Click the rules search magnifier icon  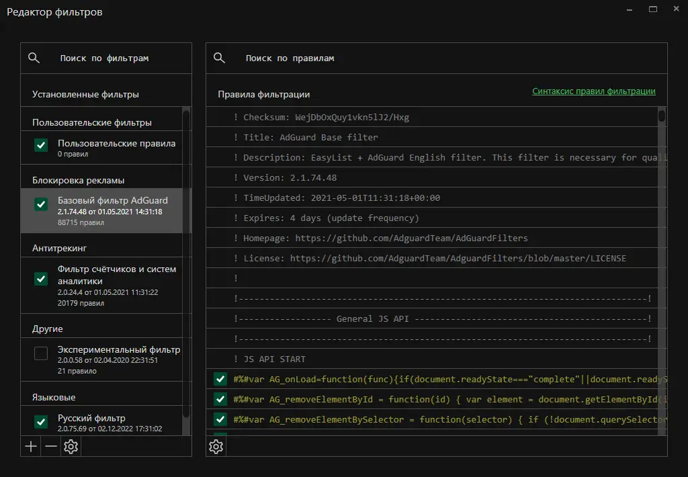(219, 58)
